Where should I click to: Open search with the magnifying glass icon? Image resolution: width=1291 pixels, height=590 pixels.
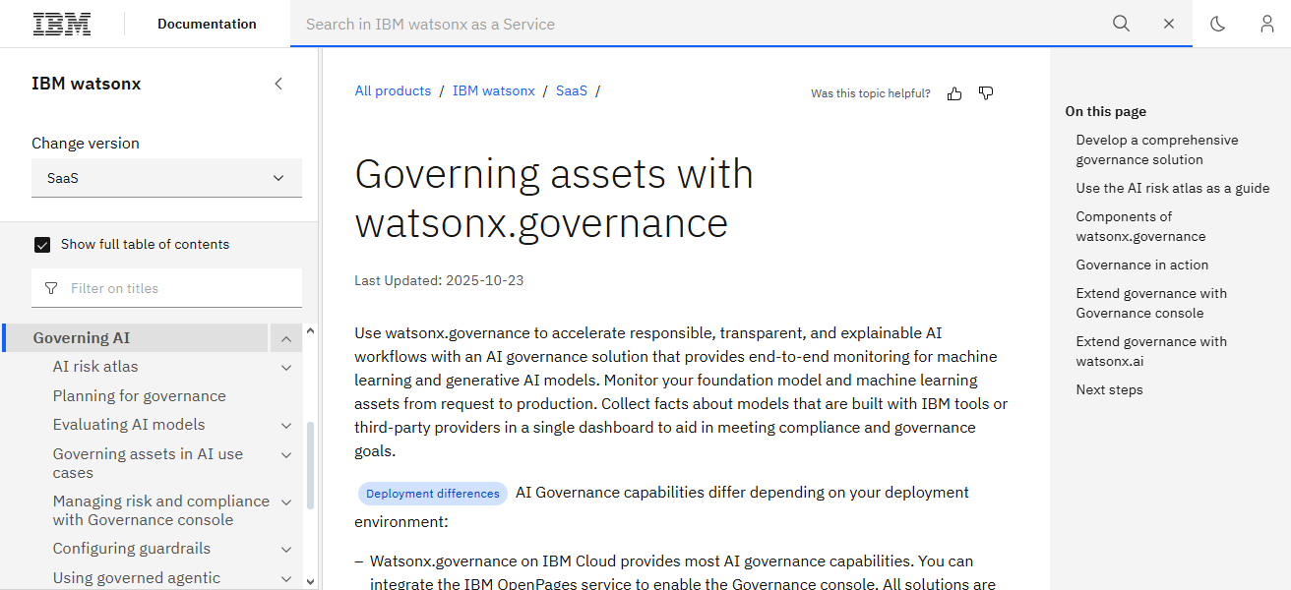pyautogui.click(x=1121, y=23)
